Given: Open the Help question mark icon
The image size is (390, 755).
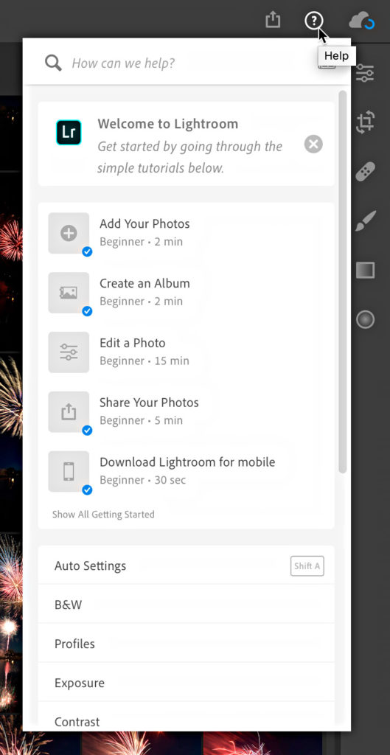Looking at the screenshot, I should (314, 21).
